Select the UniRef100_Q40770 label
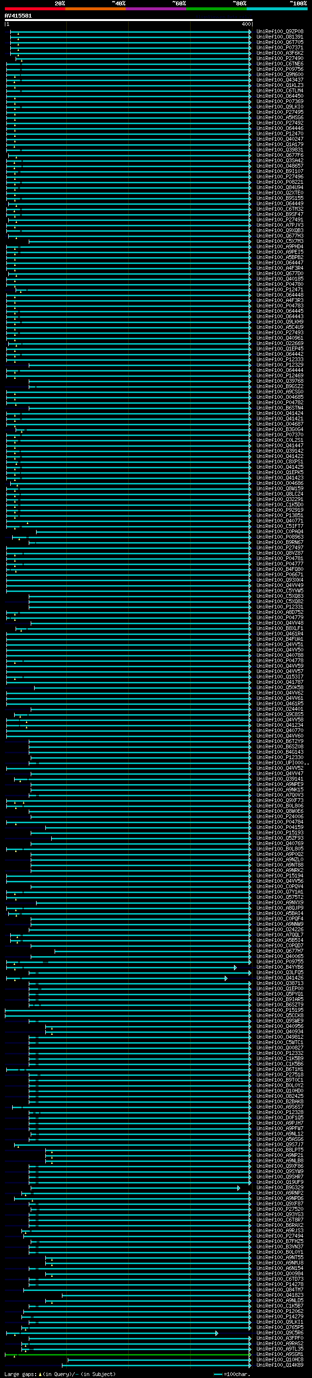The height and width of the screenshot is (1378, 312). coord(280,730)
